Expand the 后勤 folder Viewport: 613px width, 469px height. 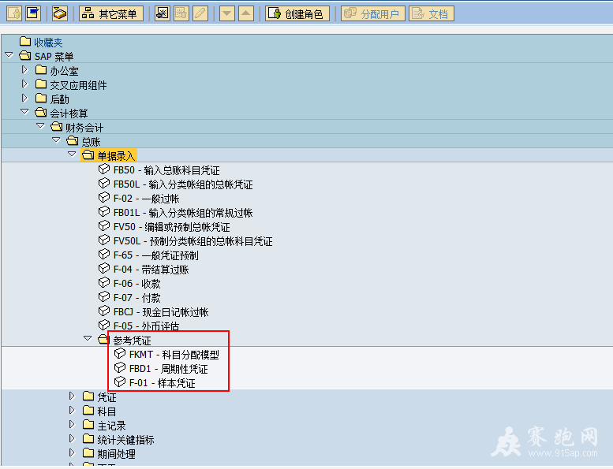(24, 98)
